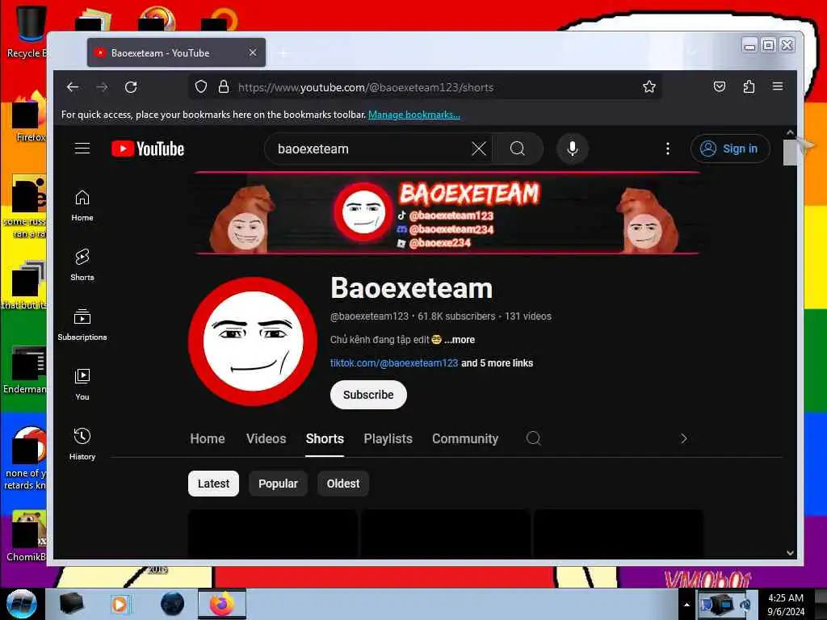Screen dimensions: 827x620
Task: Click the Baoexeteam channel banner
Action: (447, 213)
